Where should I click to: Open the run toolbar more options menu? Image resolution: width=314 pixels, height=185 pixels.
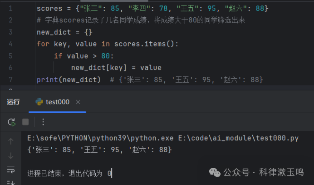pyautogui.click(x=43, y=122)
